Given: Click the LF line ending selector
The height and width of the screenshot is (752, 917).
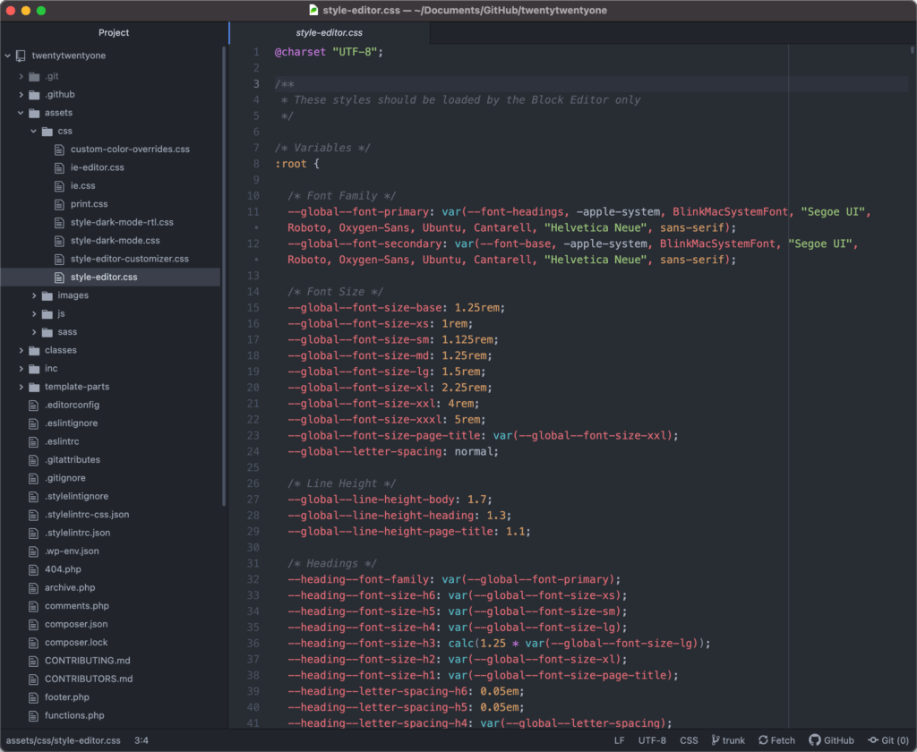Looking at the screenshot, I should tap(620, 740).
